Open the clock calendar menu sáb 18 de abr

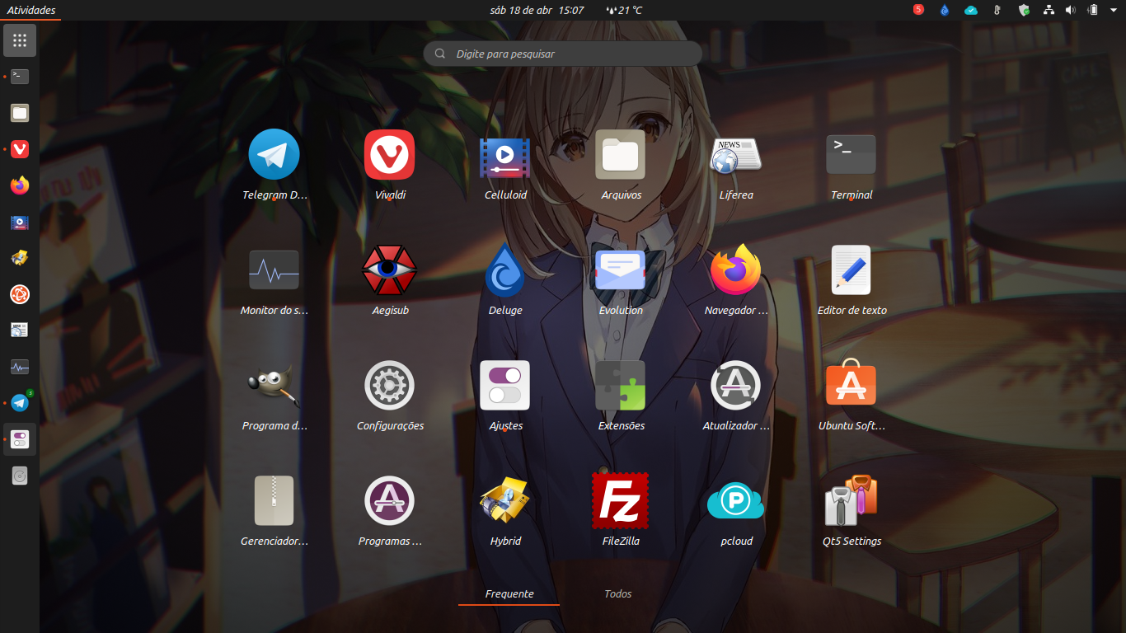click(537, 10)
